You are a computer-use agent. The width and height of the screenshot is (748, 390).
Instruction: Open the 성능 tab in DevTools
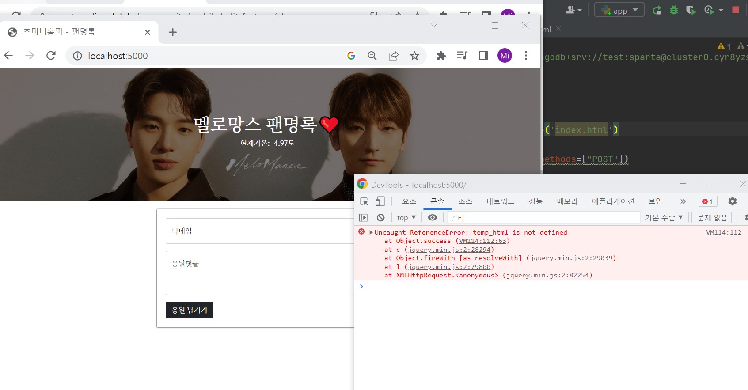coord(535,201)
